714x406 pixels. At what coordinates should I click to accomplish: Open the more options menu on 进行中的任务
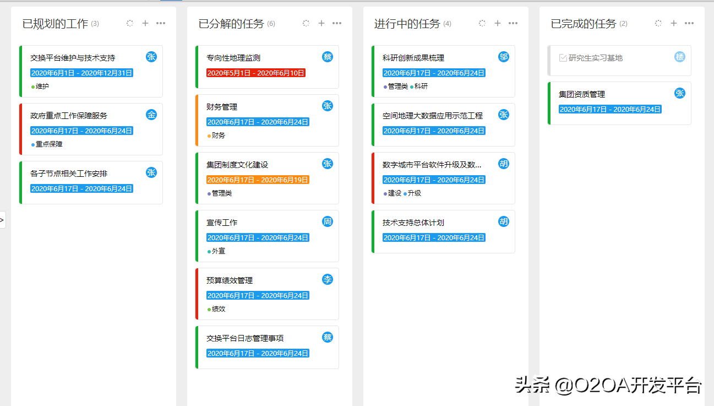[x=513, y=23]
